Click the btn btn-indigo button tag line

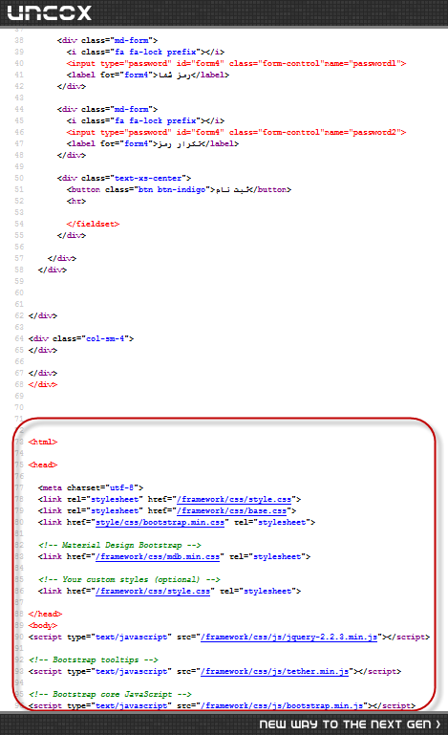click(x=179, y=190)
